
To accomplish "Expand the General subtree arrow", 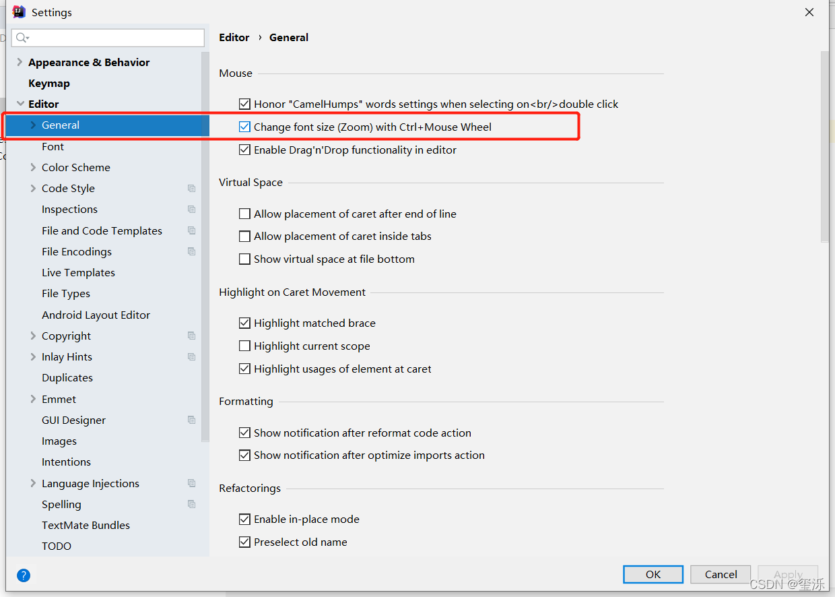I will 33,125.
